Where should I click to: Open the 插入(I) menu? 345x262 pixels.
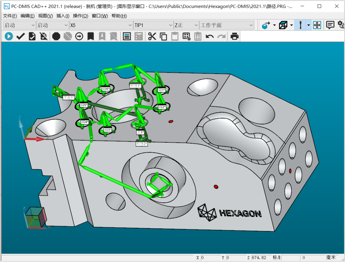[x=63, y=16]
